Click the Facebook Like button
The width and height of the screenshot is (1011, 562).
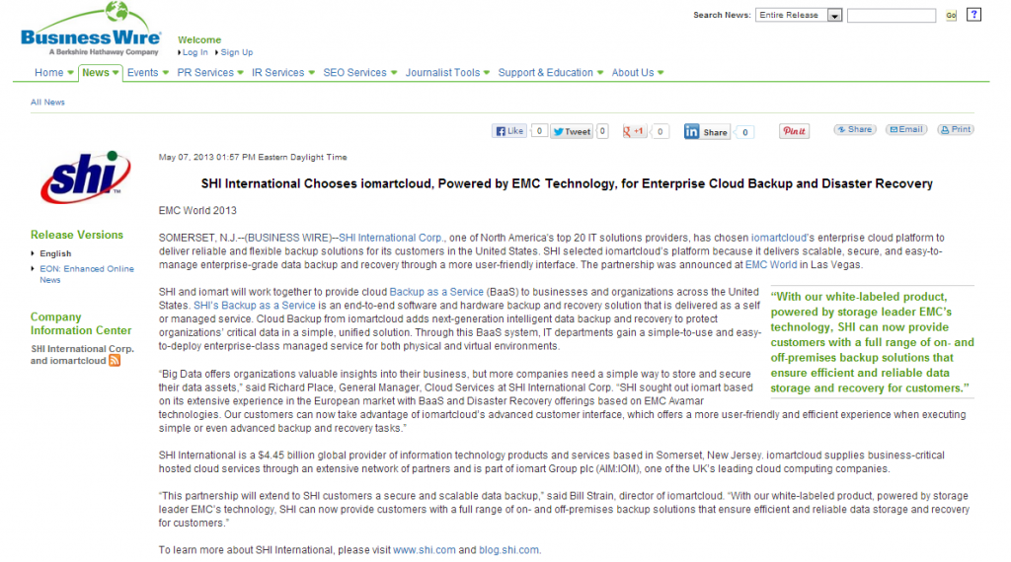click(x=509, y=131)
